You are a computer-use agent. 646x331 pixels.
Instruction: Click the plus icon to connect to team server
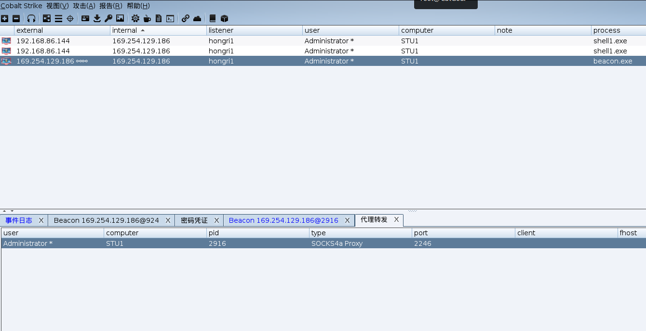4,19
